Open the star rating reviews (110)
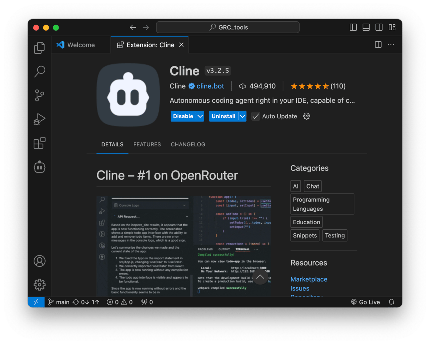Image resolution: width=430 pixels, height=344 pixels. pyautogui.click(x=318, y=86)
